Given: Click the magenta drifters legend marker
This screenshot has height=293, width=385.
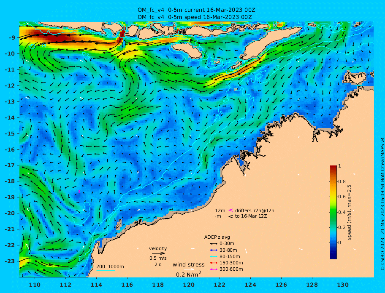Looking at the screenshot, I should tap(231, 210).
